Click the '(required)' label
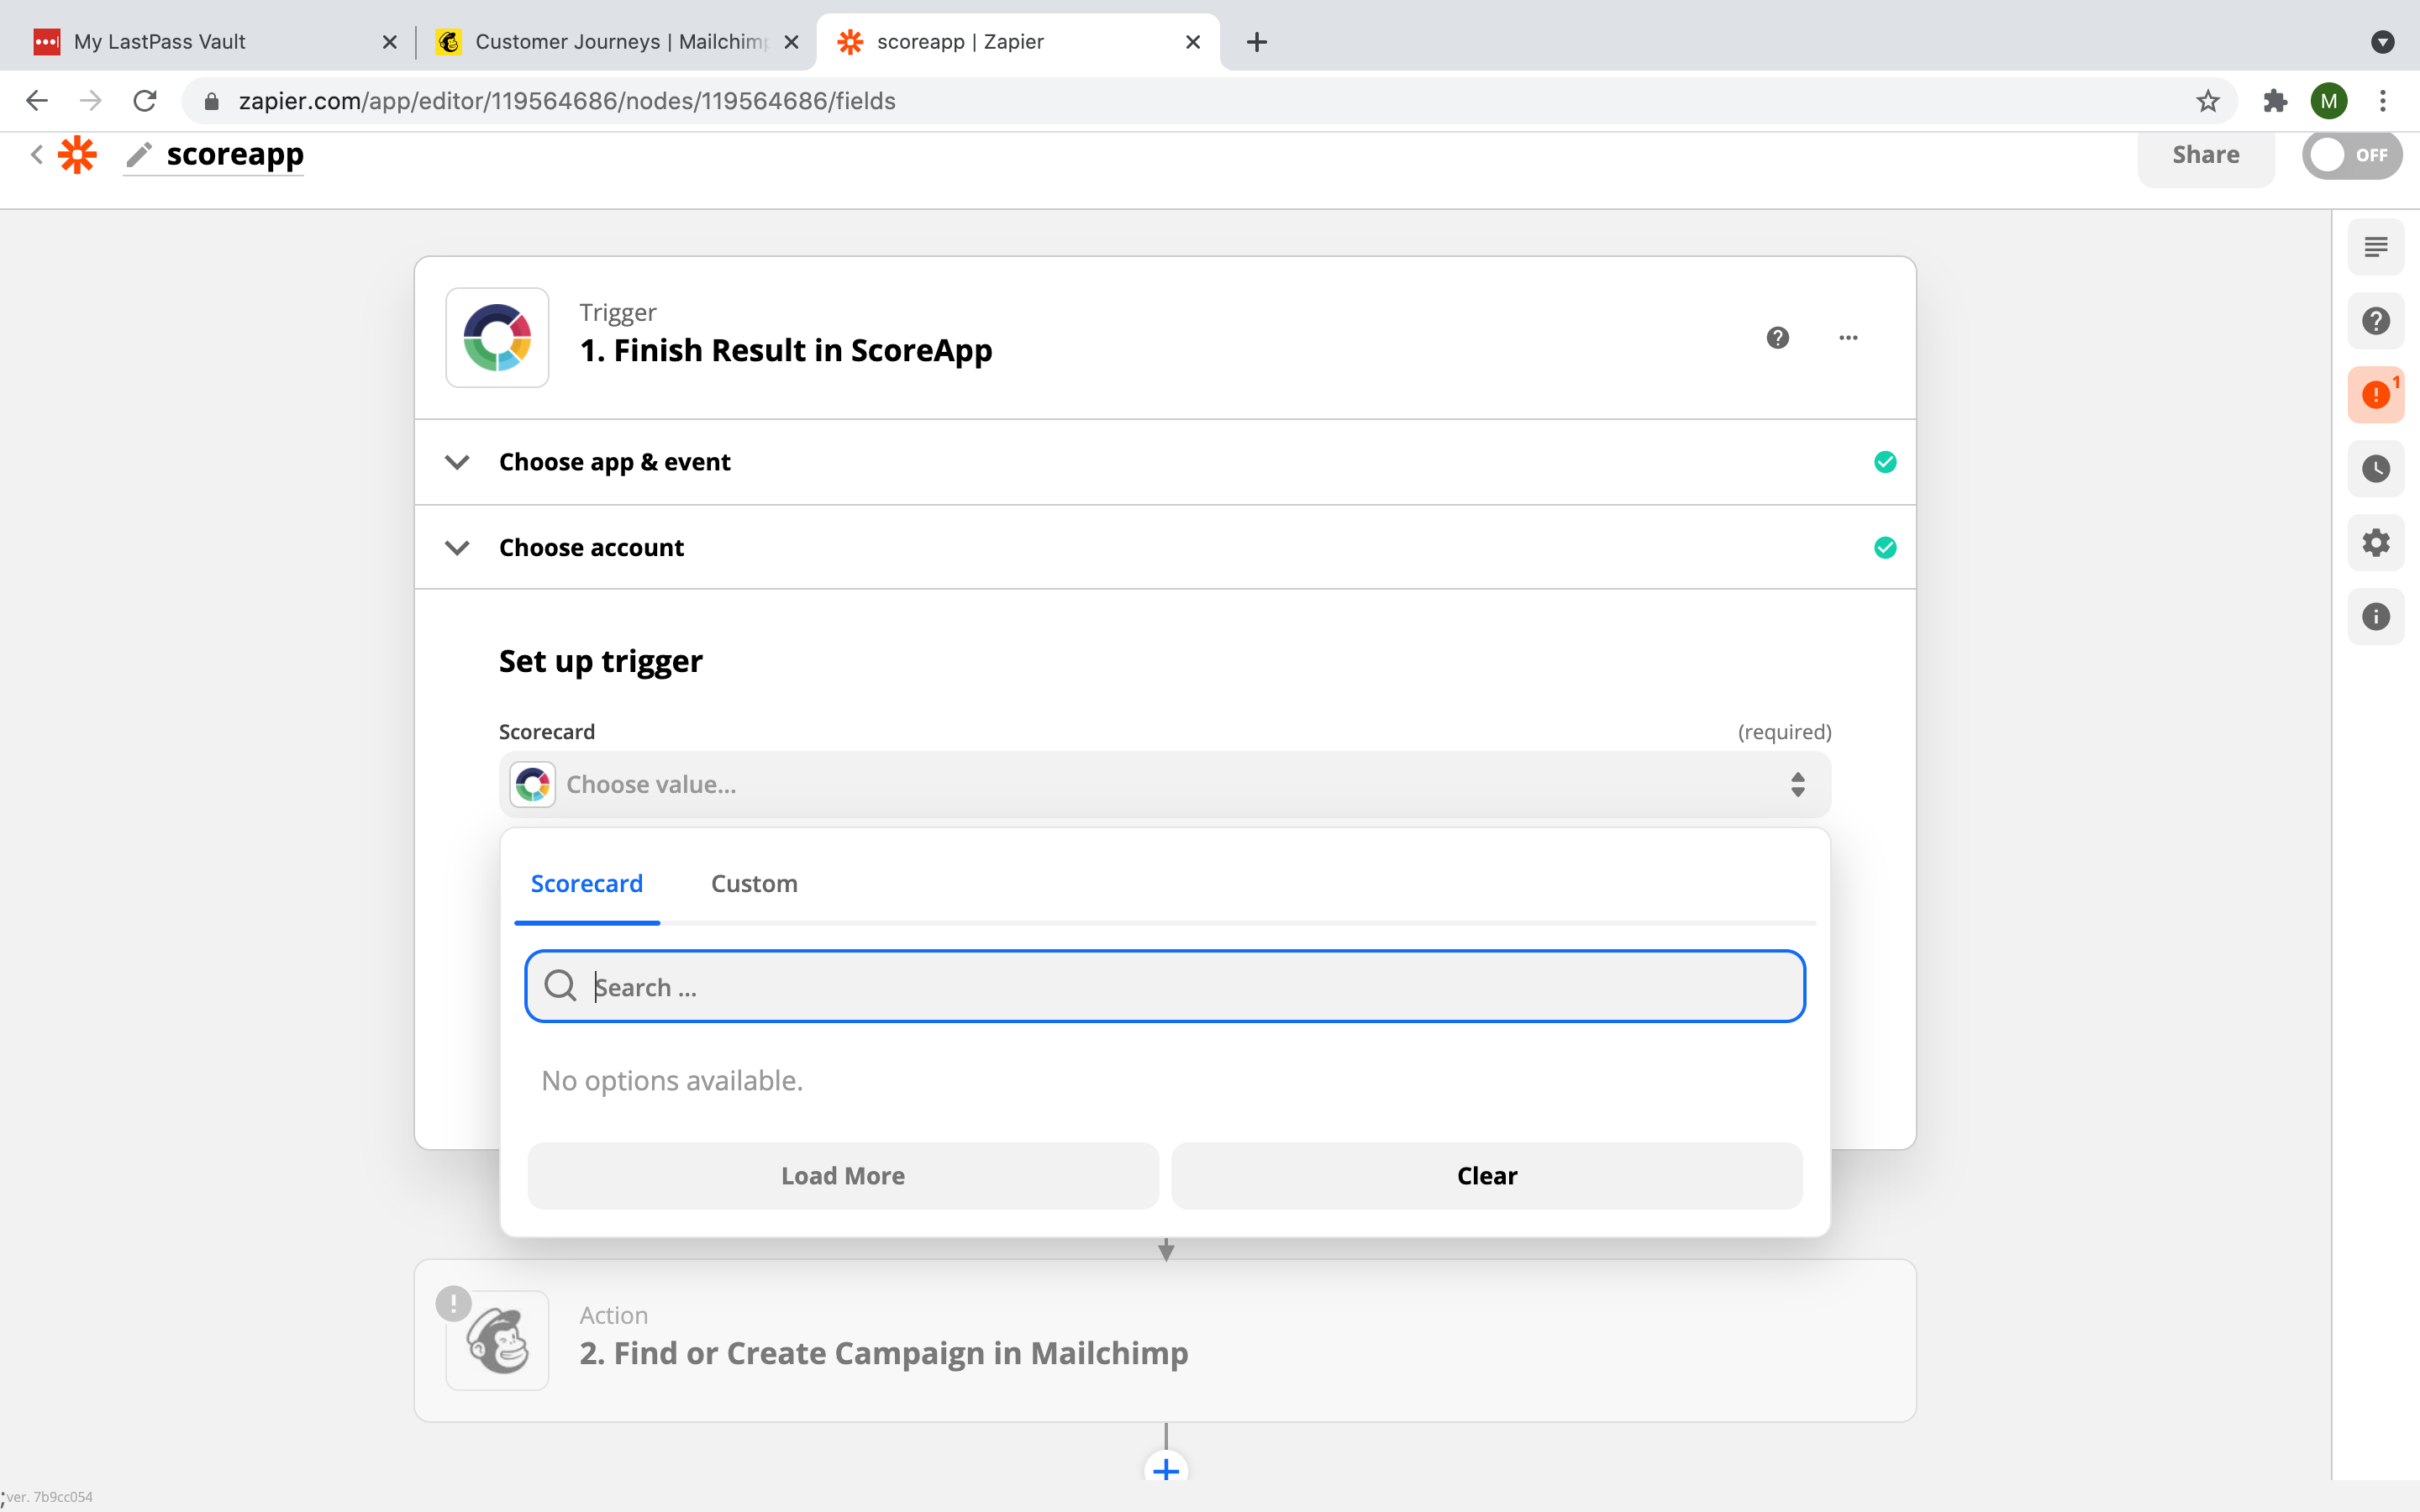The height and width of the screenshot is (1512, 2420). coord(1784,732)
